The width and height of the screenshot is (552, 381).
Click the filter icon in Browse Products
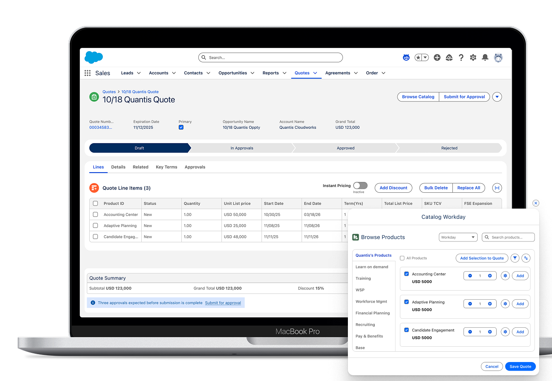pos(515,258)
